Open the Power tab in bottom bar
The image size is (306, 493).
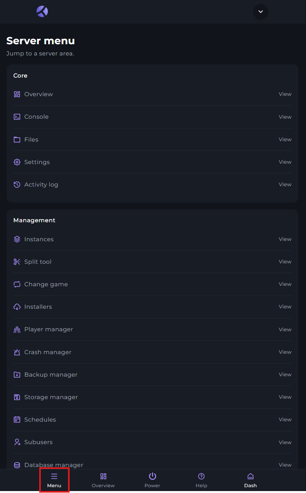click(x=153, y=480)
